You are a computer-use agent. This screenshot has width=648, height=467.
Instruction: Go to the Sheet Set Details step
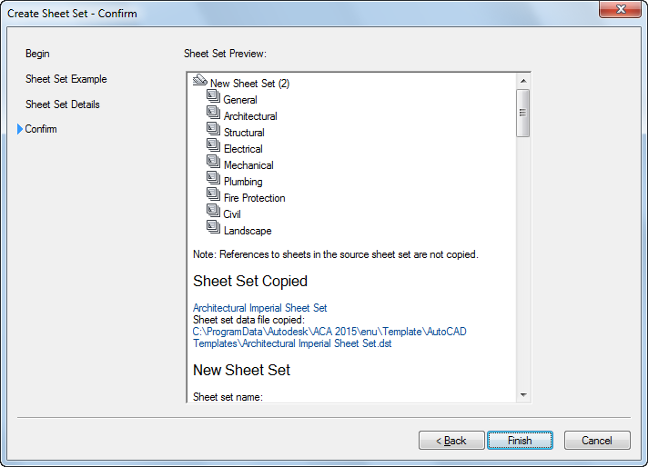[63, 104]
